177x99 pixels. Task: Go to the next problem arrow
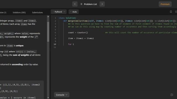102,4
